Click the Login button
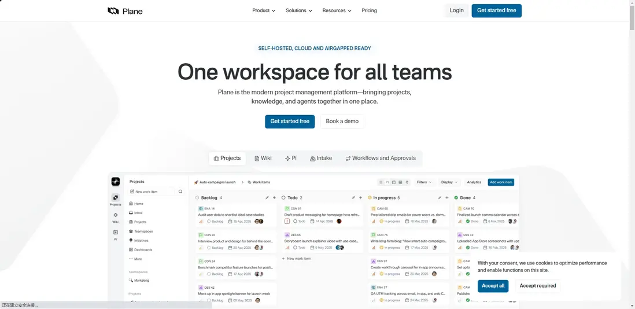The height and width of the screenshot is (309, 635). click(x=456, y=10)
